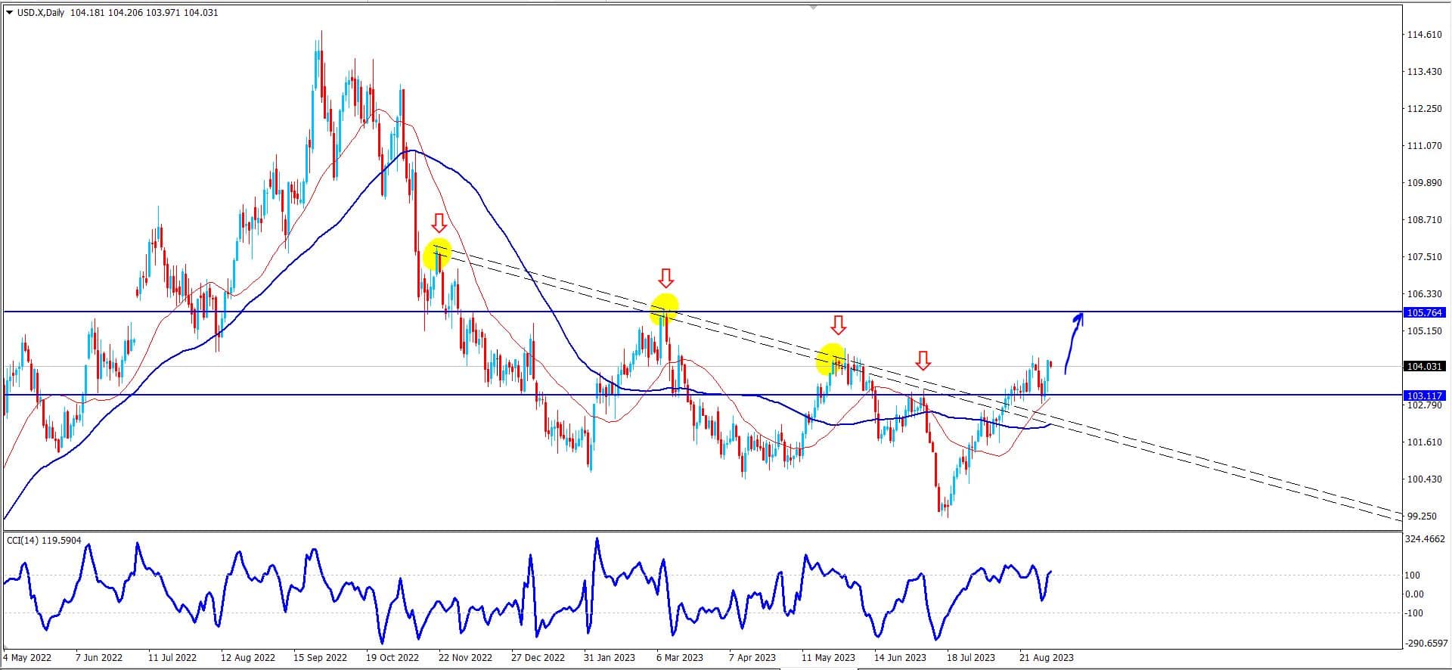The image size is (1452, 670).
Task: Click the 11 May 2023 date label
Action: pyautogui.click(x=828, y=658)
